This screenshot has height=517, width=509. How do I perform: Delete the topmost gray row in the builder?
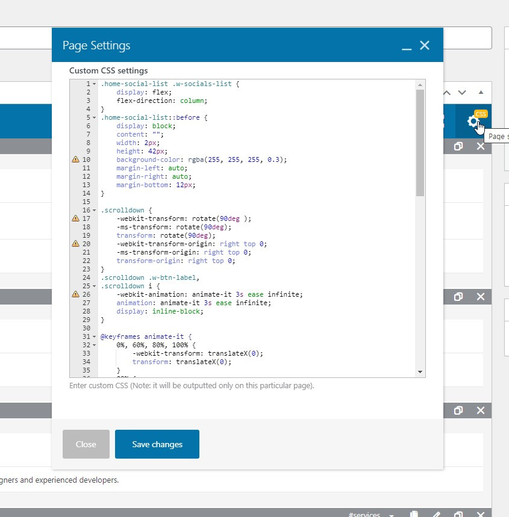coord(481,146)
